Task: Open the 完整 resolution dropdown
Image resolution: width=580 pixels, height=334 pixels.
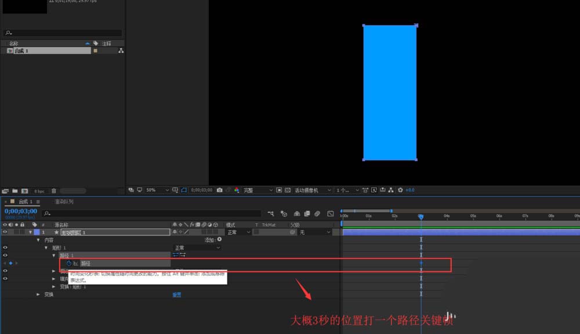Action: coord(258,190)
